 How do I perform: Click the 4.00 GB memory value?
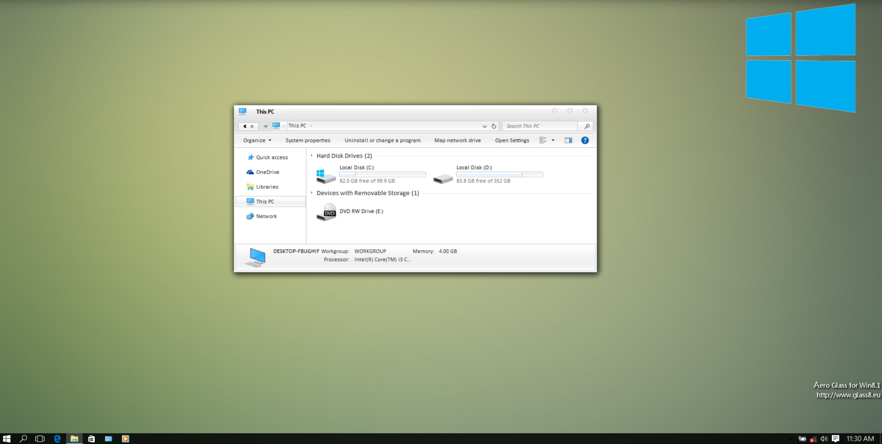(x=448, y=251)
